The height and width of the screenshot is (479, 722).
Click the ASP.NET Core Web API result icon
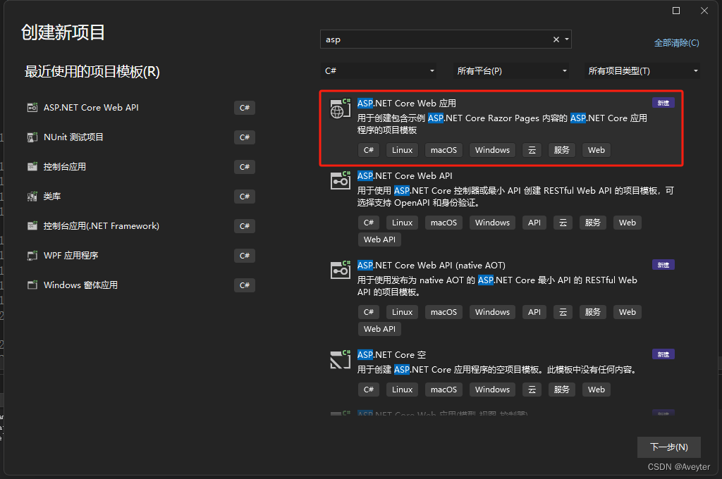(x=341, y=180)
